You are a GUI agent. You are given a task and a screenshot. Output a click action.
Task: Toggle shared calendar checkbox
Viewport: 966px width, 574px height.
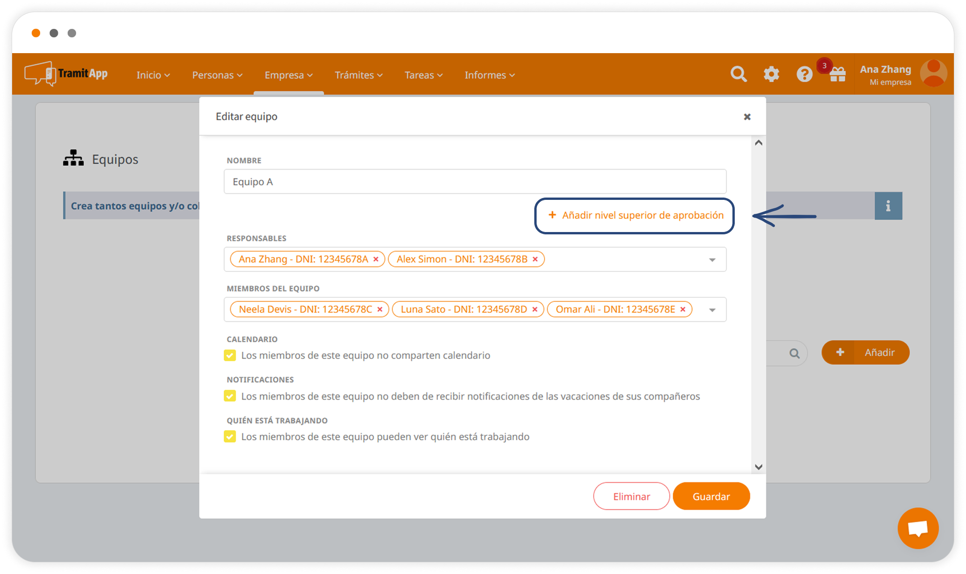coord(230,355)
